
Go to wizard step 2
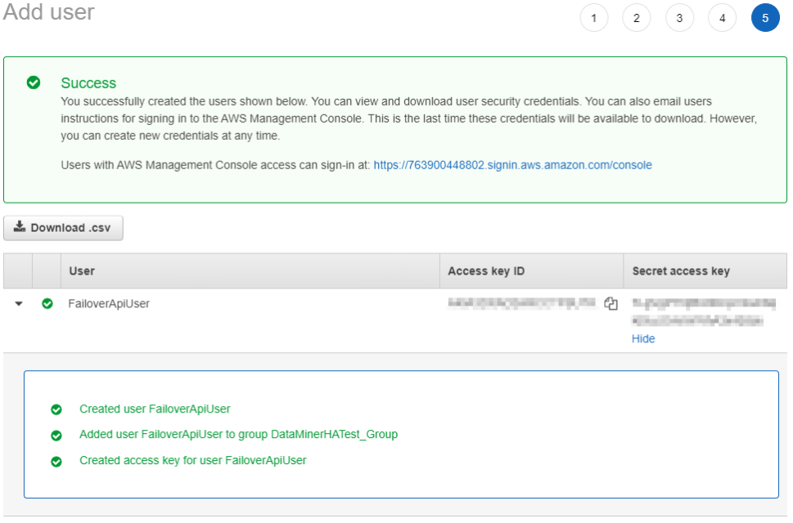(636, 18)
